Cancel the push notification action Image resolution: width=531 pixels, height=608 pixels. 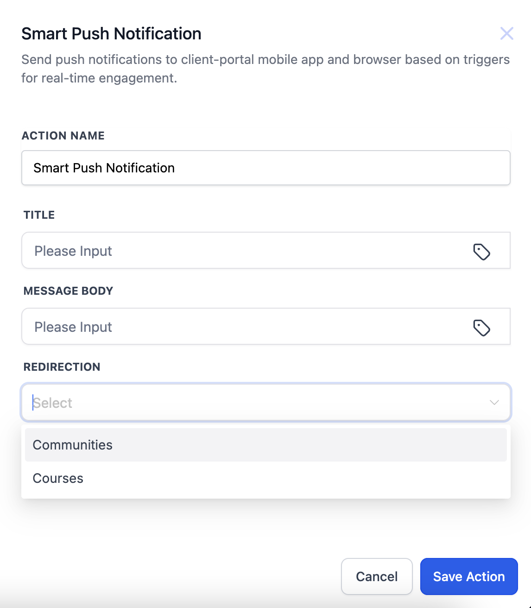point(377,576)
